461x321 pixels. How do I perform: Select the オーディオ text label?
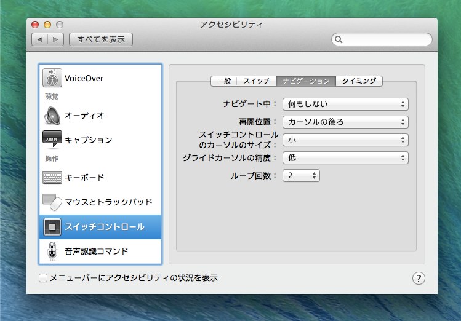tap(85, 116)
